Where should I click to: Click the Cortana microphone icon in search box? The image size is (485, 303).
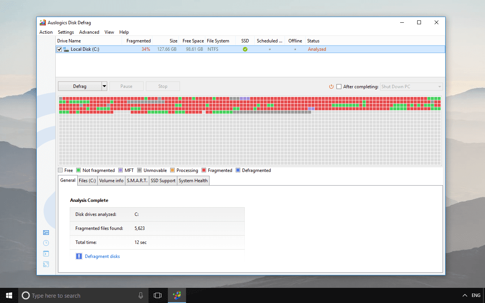click(x=141, y=295)
